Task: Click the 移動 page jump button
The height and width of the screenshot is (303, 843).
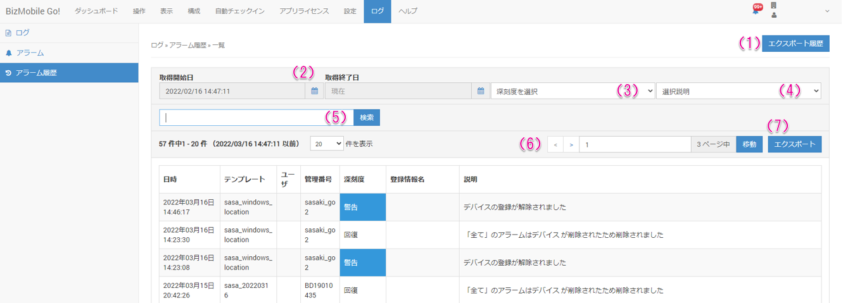Action: [749, 144]
